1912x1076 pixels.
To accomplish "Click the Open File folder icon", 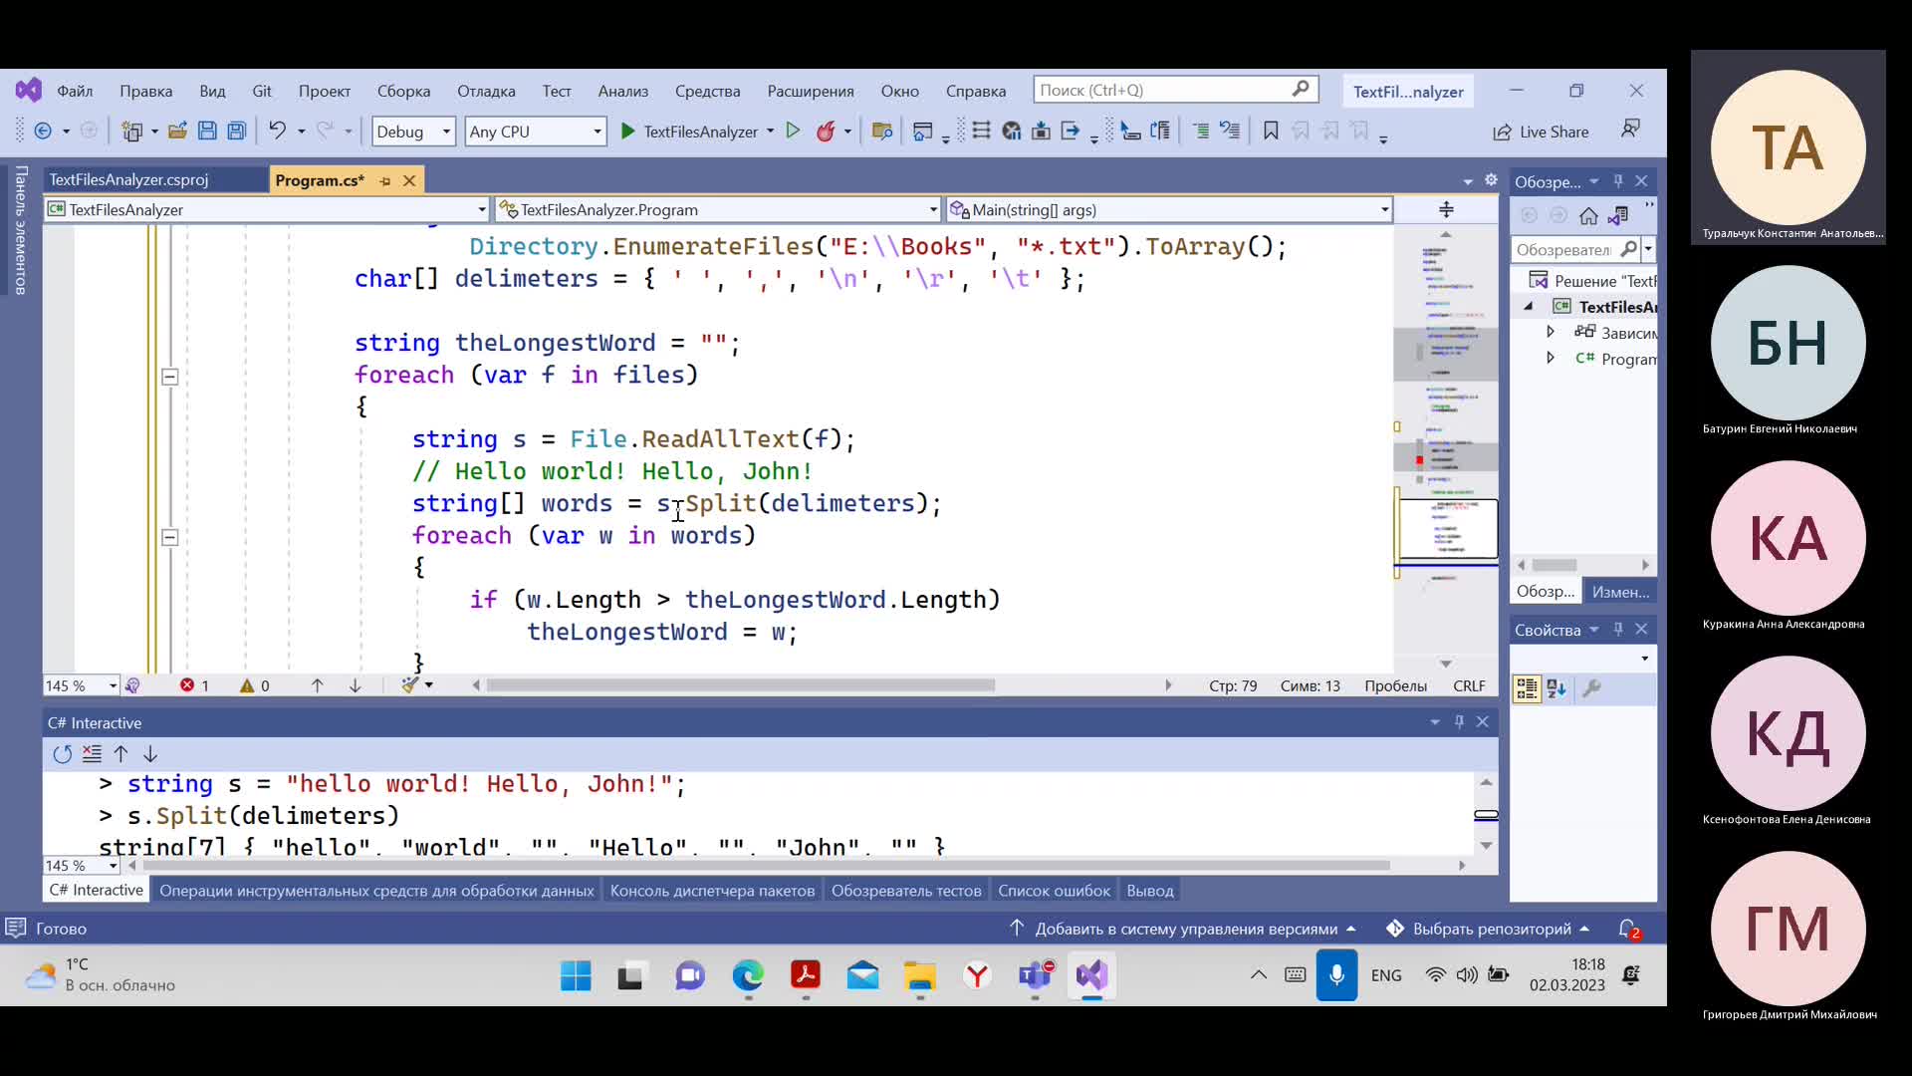I will pos(177,131).
